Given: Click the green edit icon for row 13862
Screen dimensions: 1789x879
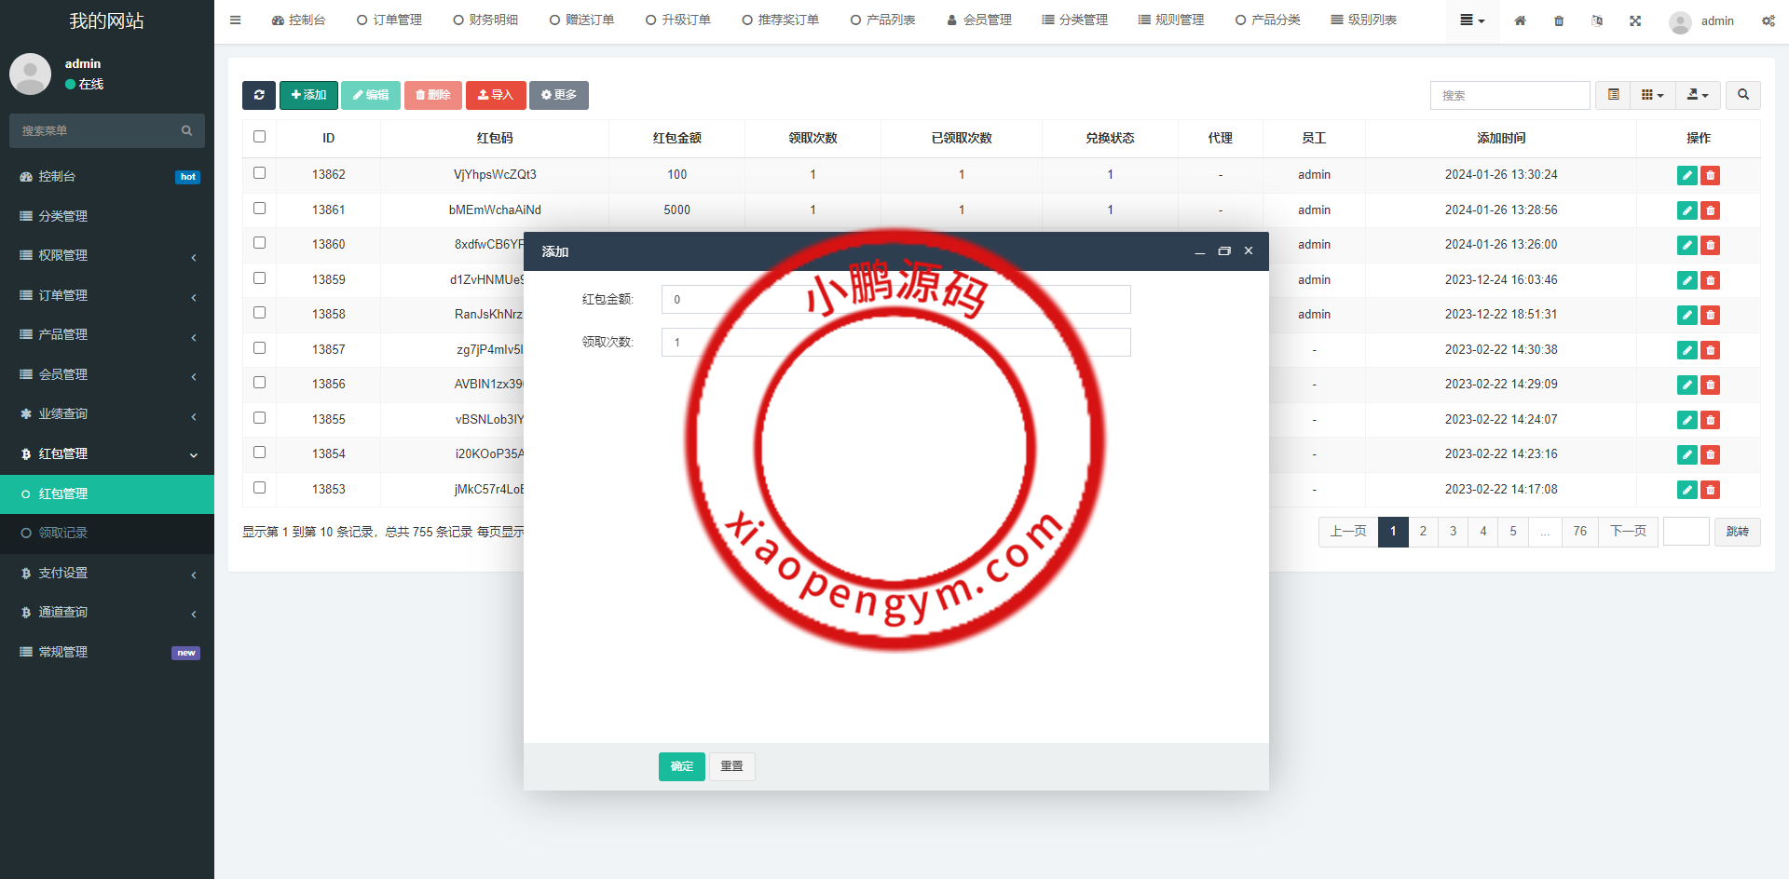Looking at the screenshot, I should coord(1687,175).
